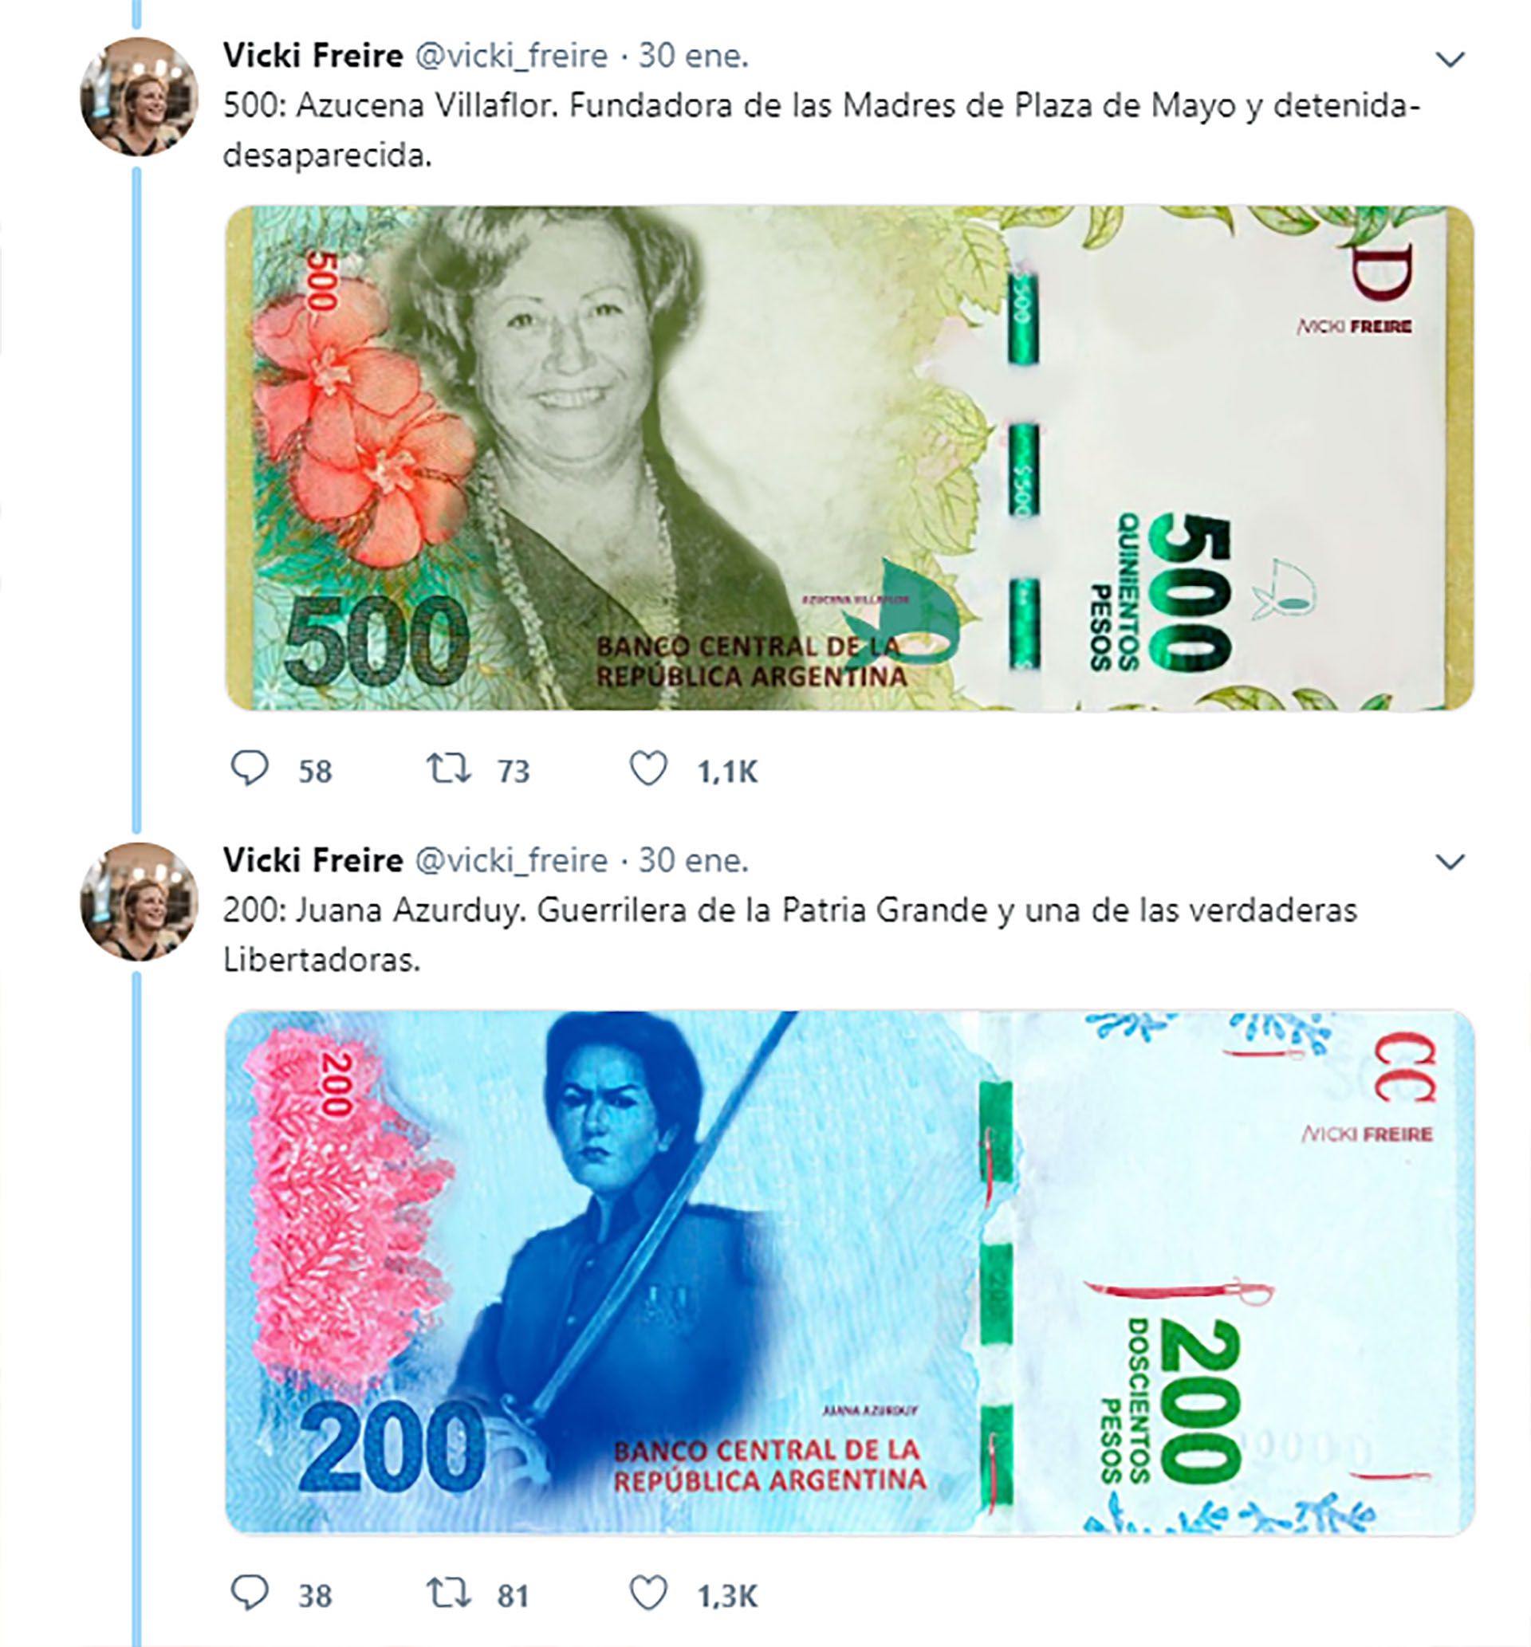The image size is (1531, 1647).
Task: Click the 81 retweets count
Action: pos(513,1596)
